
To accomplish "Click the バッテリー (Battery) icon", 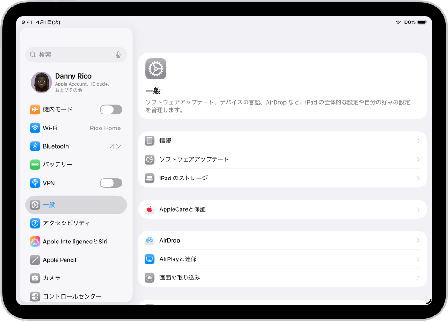I will (36, 165).
